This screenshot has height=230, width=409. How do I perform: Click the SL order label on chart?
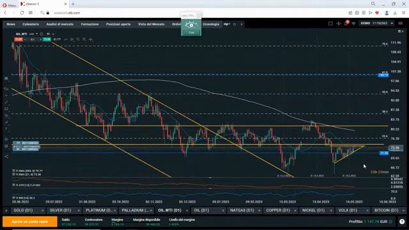pyautogui.click(x=26, y=149)
